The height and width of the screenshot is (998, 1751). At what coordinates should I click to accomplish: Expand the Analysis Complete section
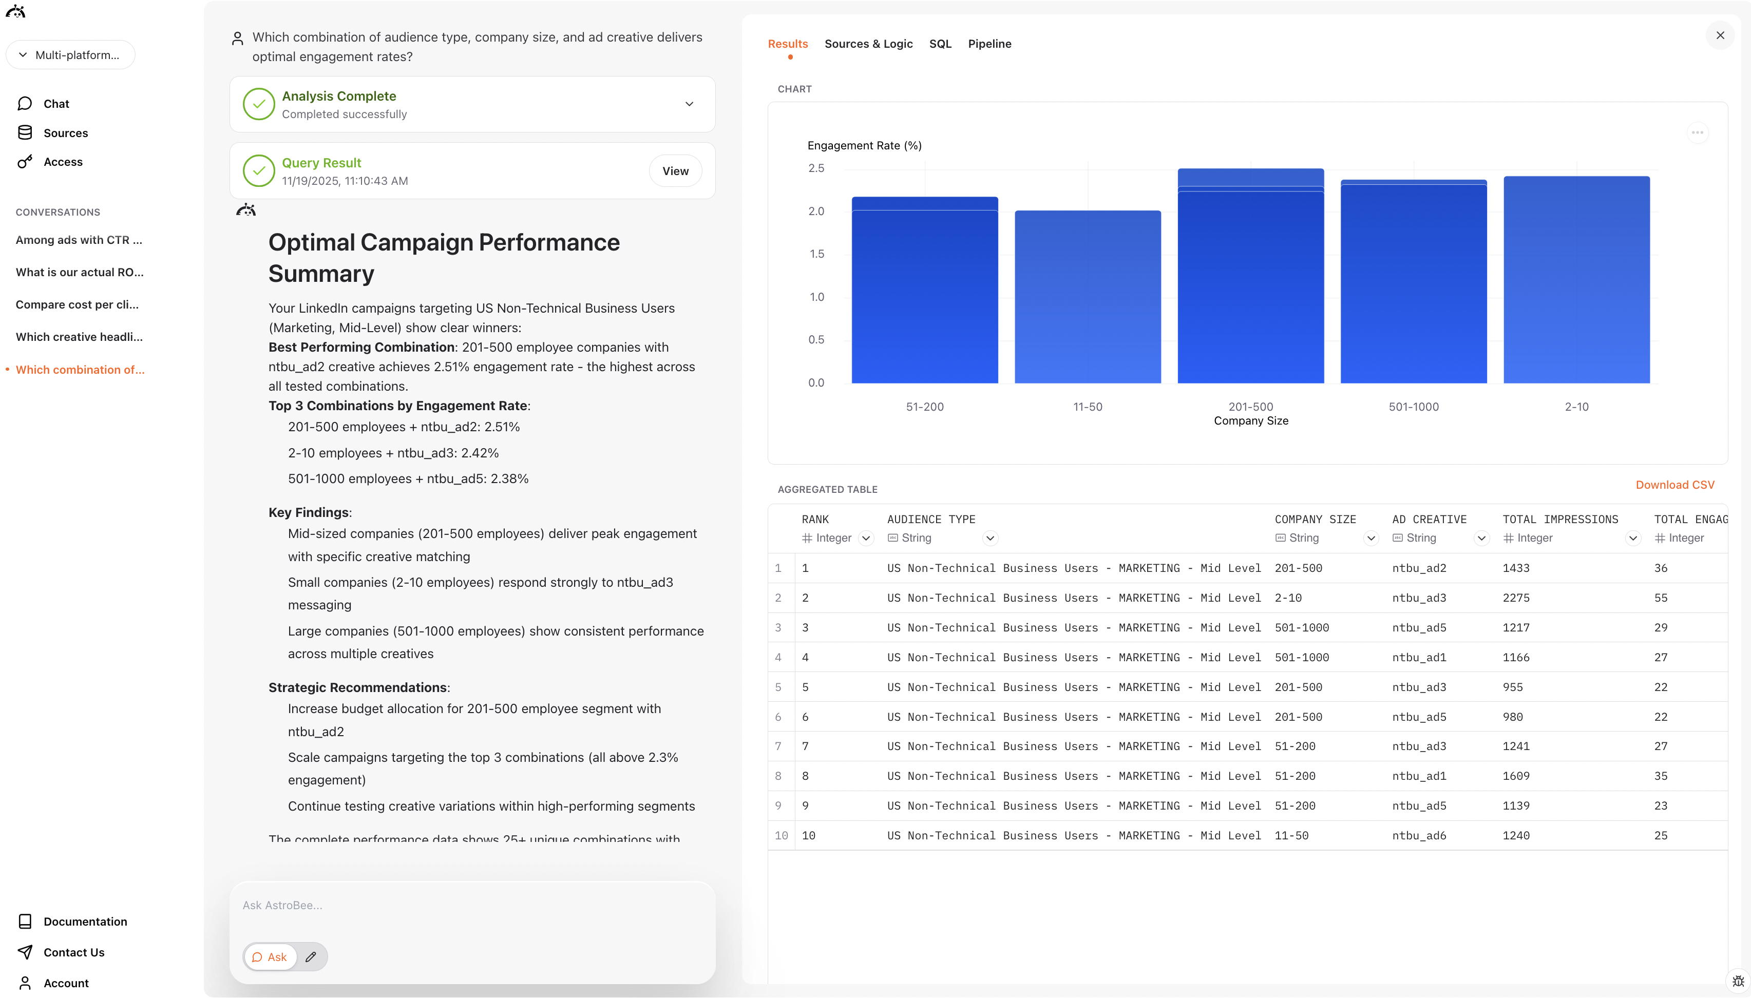click(689, 104)
